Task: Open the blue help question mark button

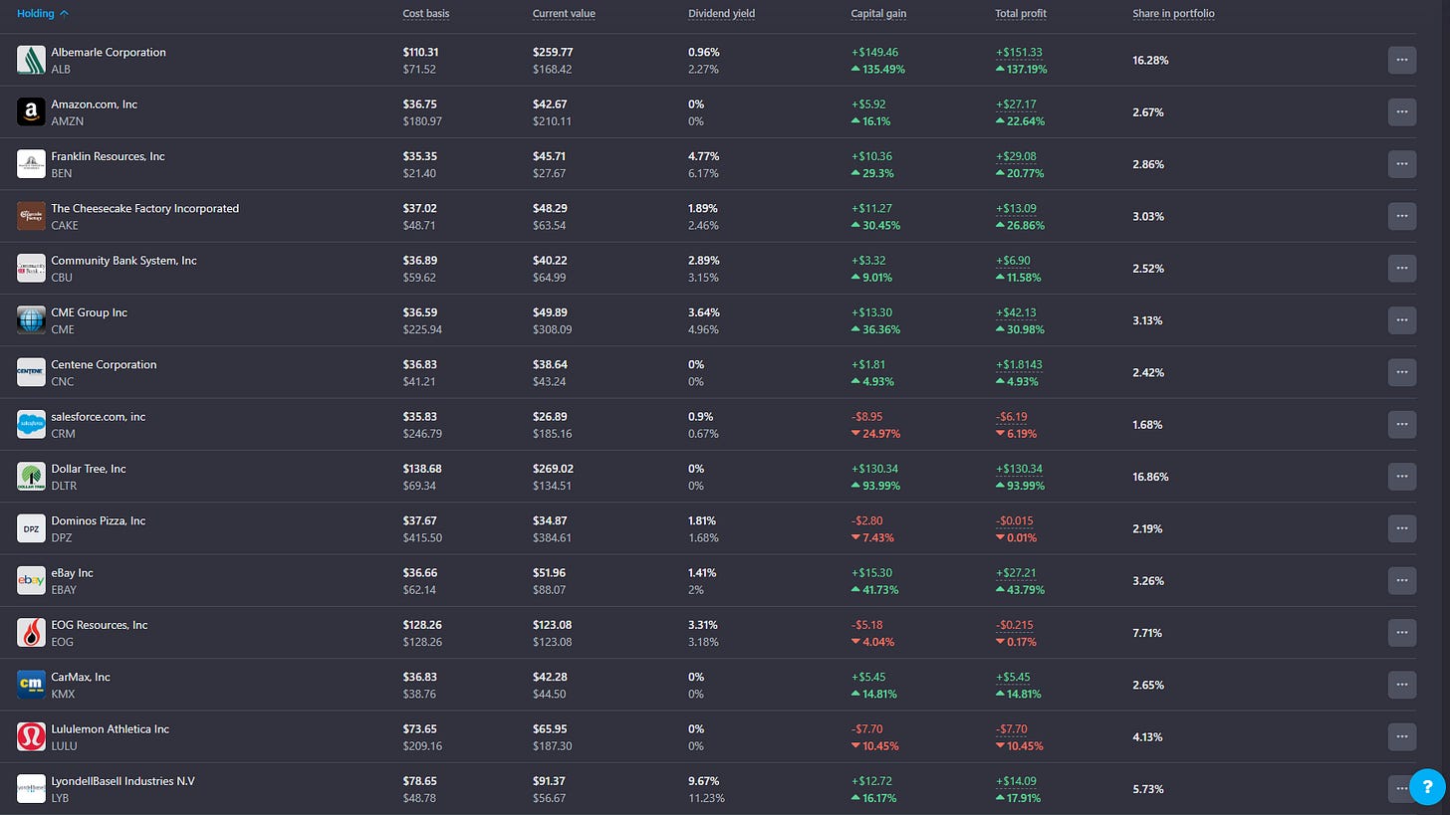Action: (x=1428, y=787)
